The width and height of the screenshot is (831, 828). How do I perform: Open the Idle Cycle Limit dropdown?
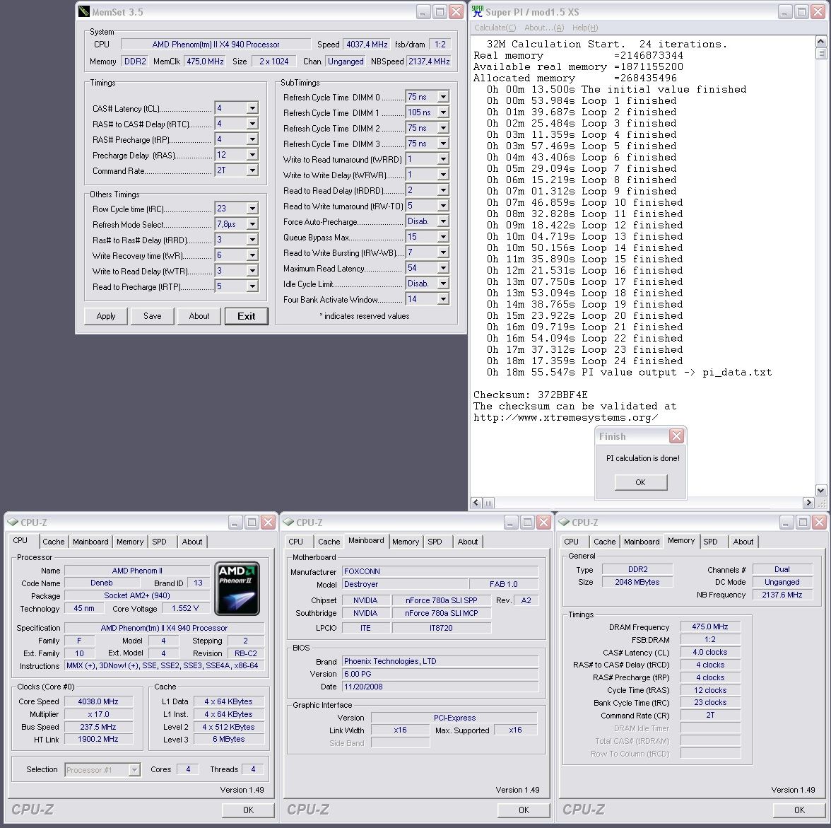tap(443, 284)
